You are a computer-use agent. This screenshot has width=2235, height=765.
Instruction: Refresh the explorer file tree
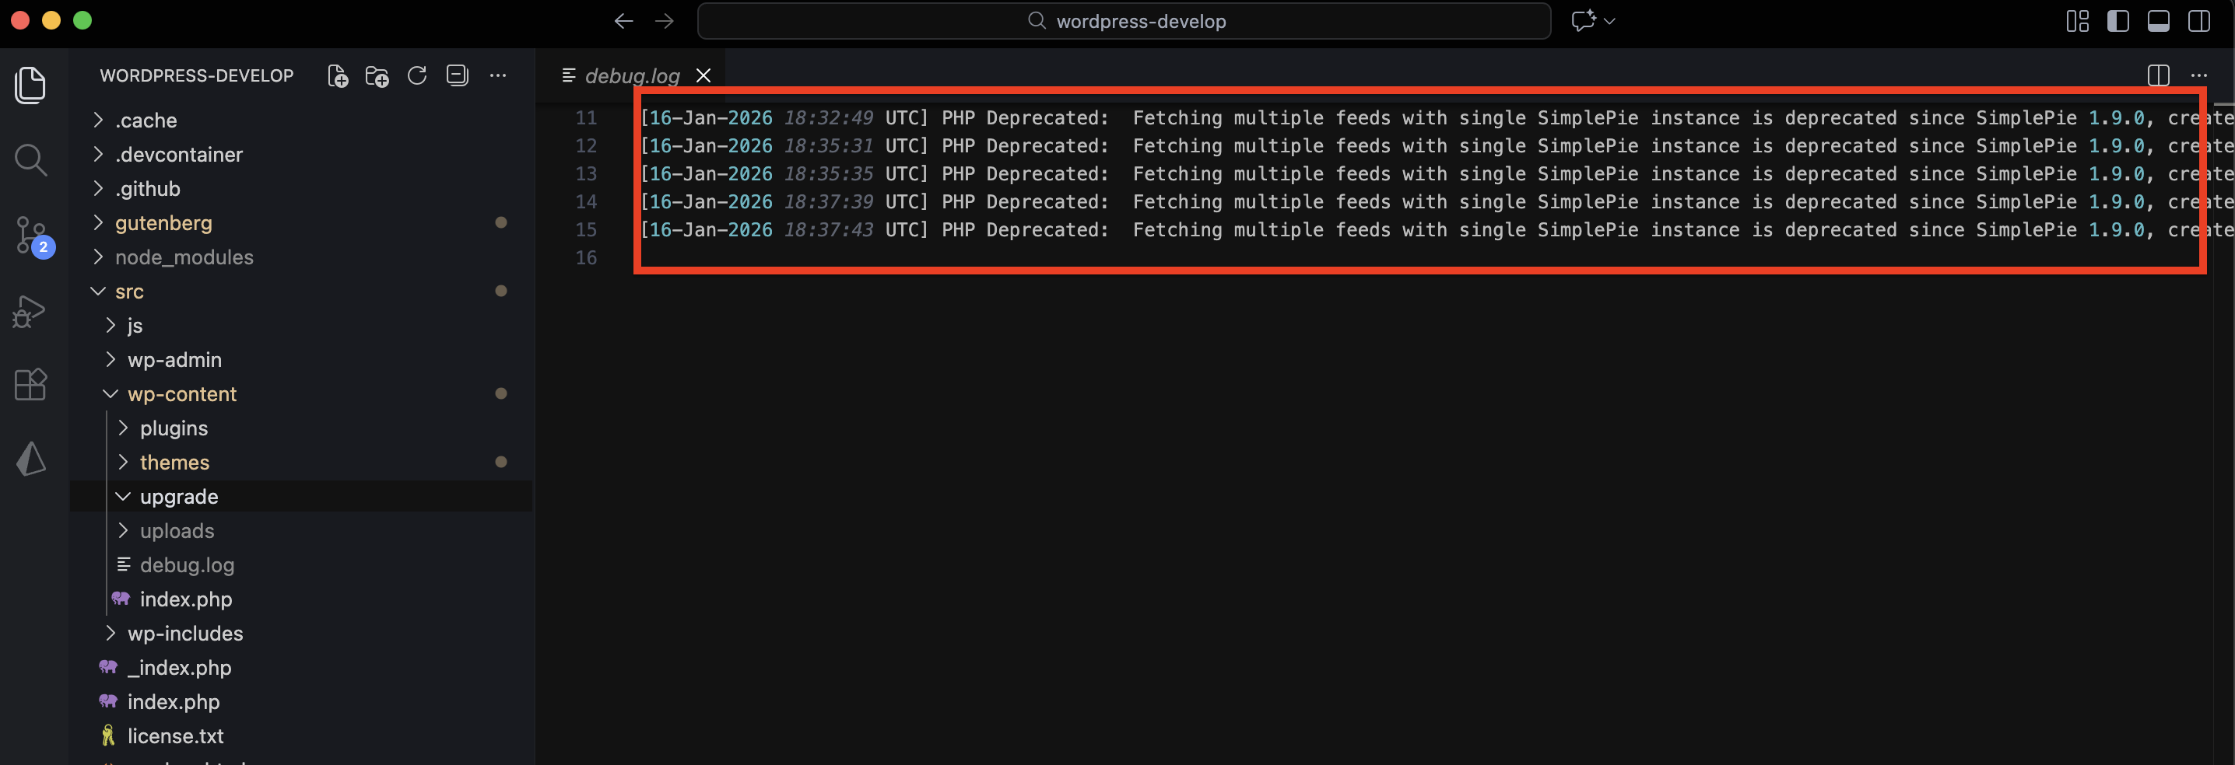click(x=417, y=76)
